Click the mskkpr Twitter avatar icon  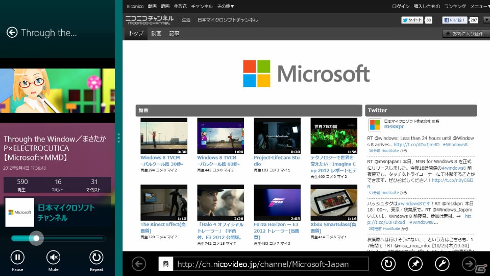pyautogui.click(x=374, y=125)
